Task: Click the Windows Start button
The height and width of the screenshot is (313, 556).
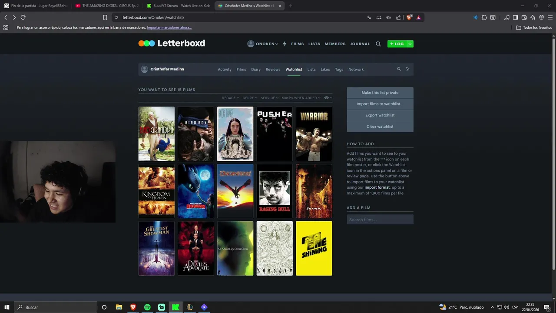Action: coord(7,307)
